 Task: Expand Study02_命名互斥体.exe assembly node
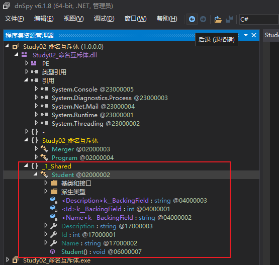(8, 259)
